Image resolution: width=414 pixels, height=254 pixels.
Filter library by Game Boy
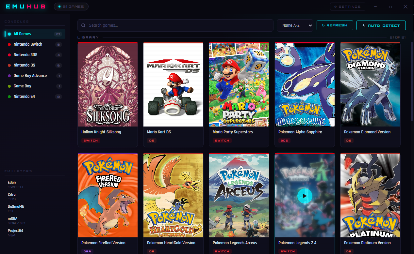tap(23, 86)
